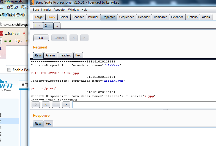Click the w3school bookmark icon in browser
216x146 pixels.
1,33
